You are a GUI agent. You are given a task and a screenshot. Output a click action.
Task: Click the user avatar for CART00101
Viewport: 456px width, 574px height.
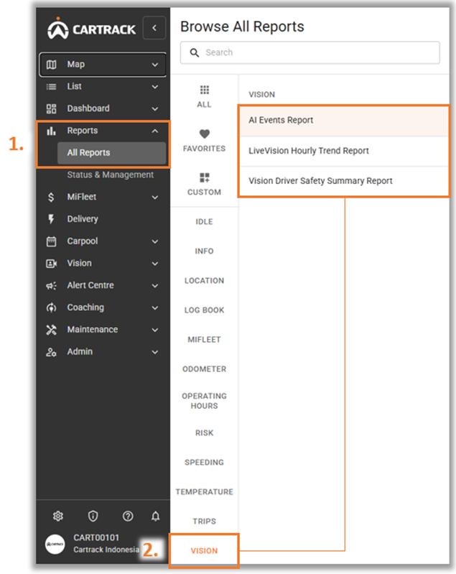55,544
